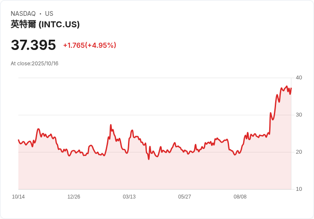Click the sharp spike between 12/26 and 03/13
Image resolution: width=314 pixels, height=219 pixels.
coord(110,125)
